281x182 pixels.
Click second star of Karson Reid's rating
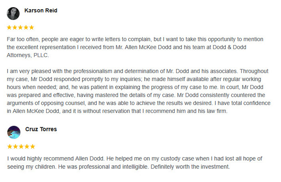(x=15, y=28)
